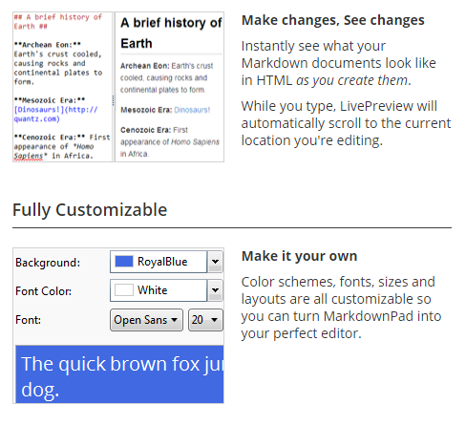Click the White text in Font Color combo
Viewport: 466px width, 426px height.
(152, 290)
